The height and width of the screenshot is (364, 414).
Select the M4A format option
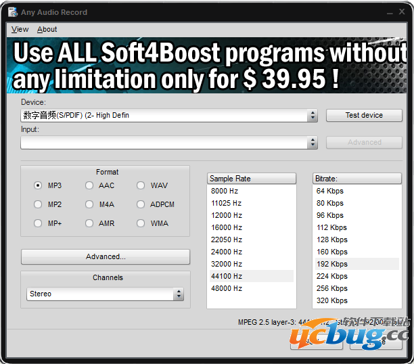pos(89,204)
